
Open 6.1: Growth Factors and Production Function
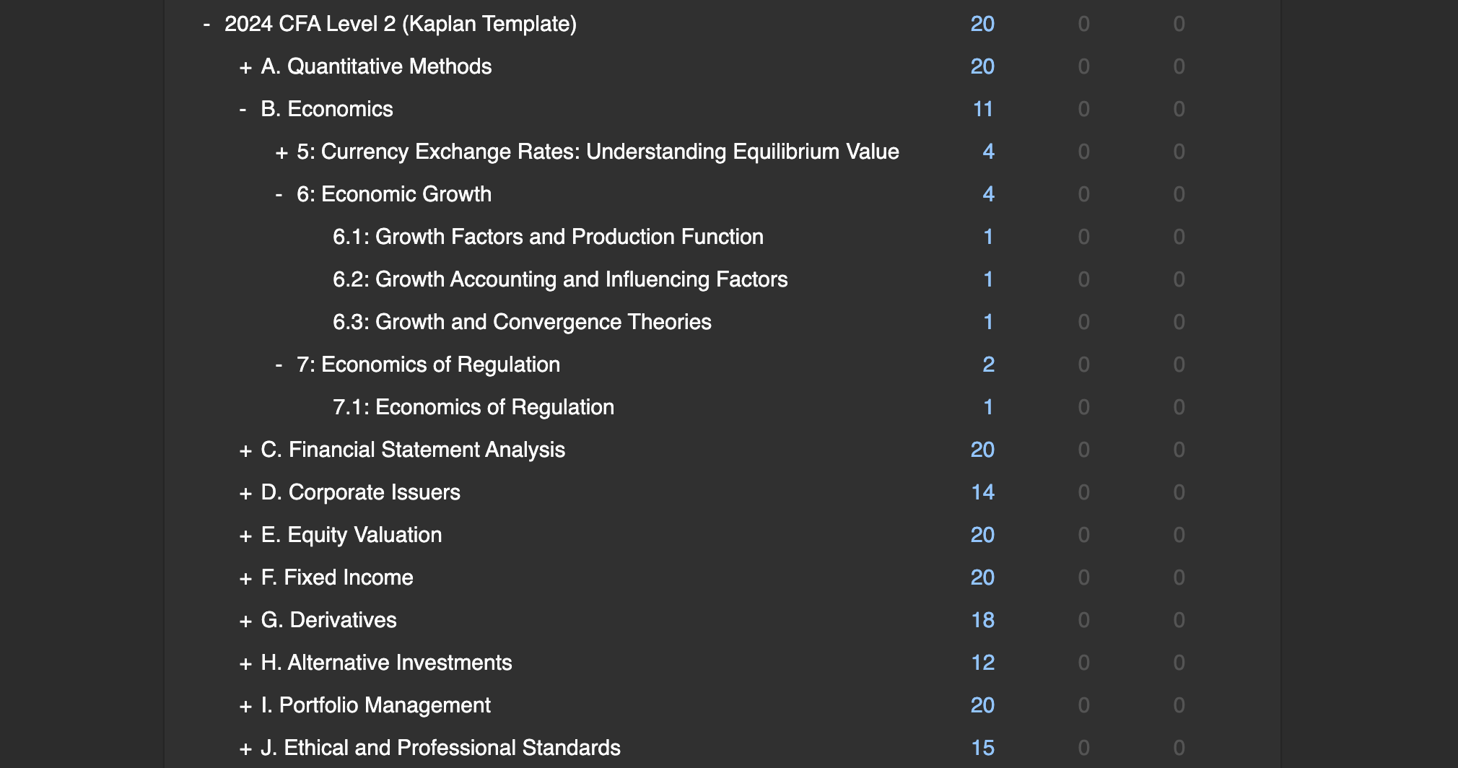548,237
